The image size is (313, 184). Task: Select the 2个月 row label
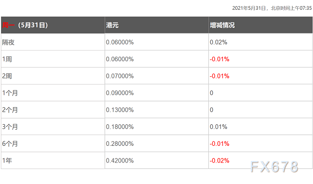[10, 110]
